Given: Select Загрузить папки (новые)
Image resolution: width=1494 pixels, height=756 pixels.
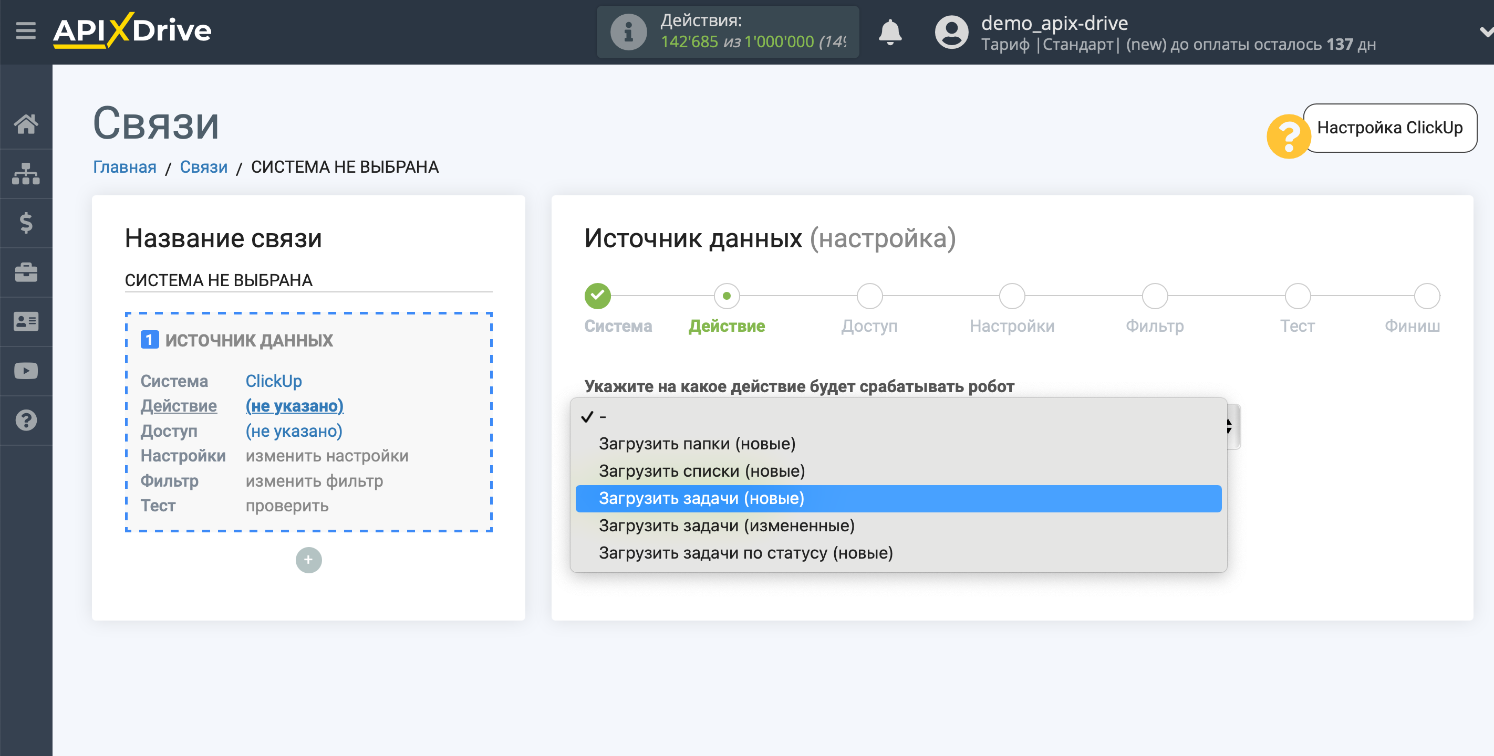Looking at the screenshot, I should [898, 444].
